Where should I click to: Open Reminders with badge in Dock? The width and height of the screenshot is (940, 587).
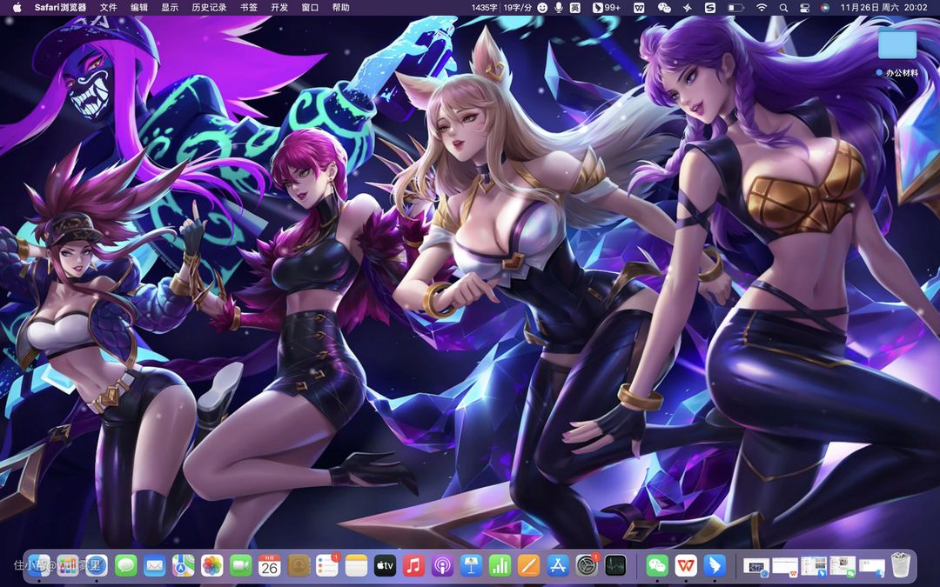[327, 565]
